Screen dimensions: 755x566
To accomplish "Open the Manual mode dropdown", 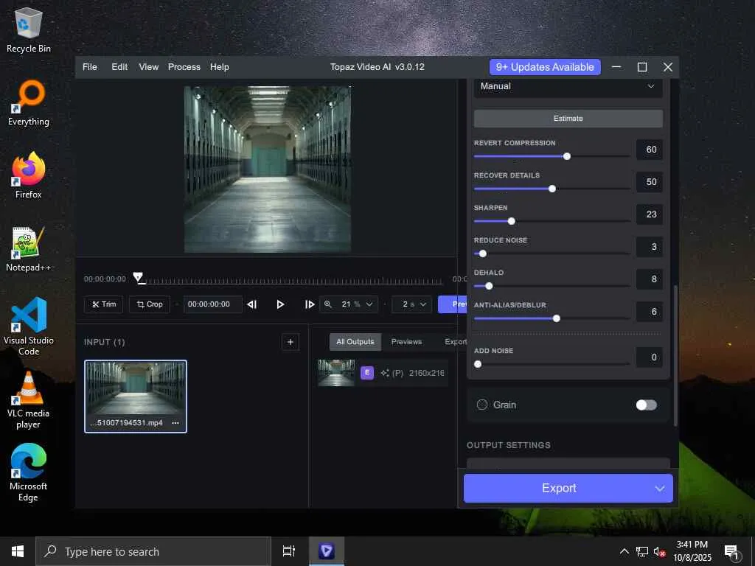I will [568, 86].
